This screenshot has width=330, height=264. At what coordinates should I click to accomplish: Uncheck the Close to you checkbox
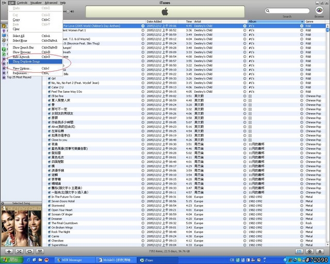(x=49, y=140)
